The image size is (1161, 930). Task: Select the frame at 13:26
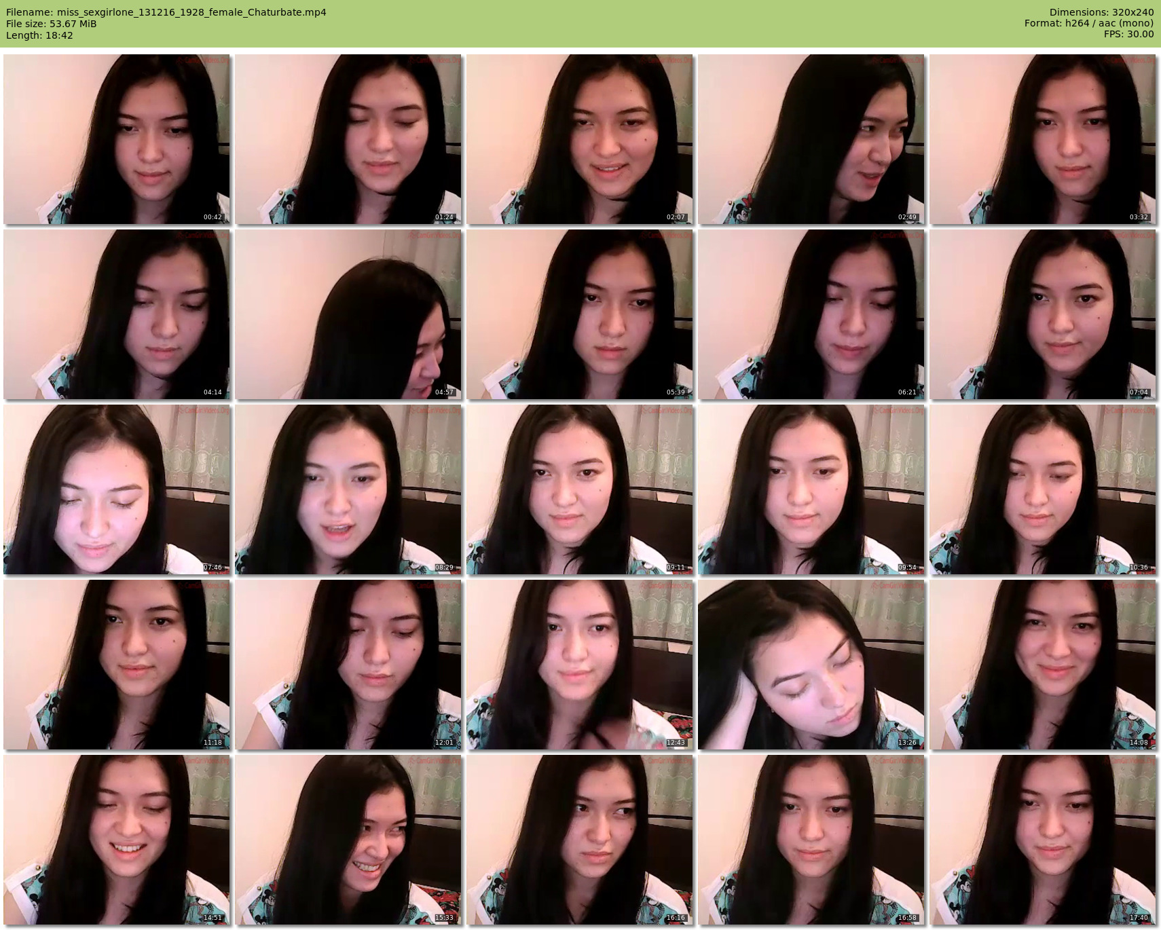(811, 665)
